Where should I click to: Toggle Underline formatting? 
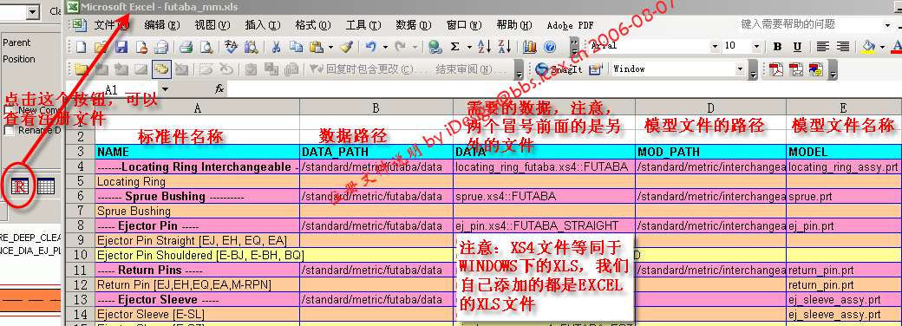[797, 47]
